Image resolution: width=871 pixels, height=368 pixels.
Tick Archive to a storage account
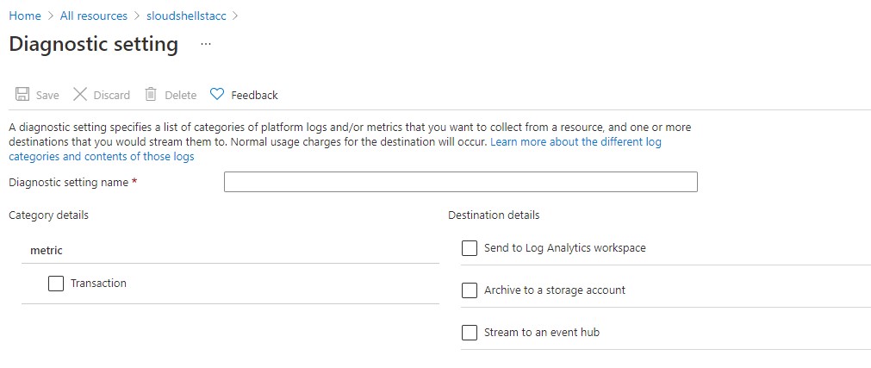click(470, 290)
